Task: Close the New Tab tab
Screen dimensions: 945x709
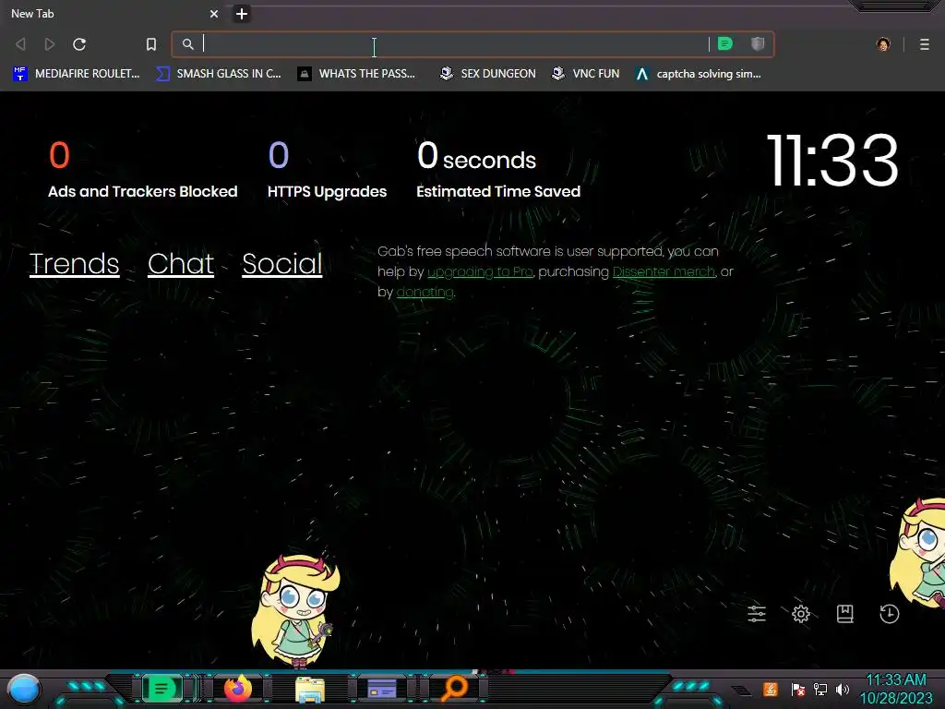Action: (x=214, y=13)
